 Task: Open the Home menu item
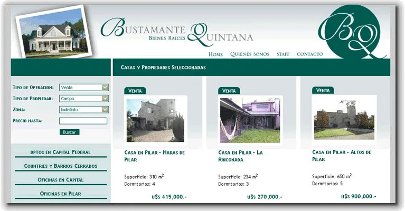coord(215,54)
